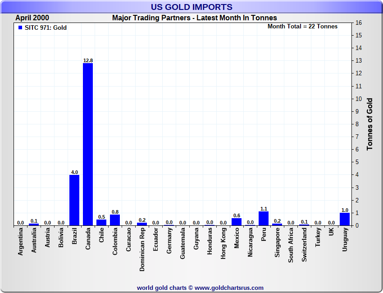Select the Uruguay bar showing 1.0

coord(345,219)
